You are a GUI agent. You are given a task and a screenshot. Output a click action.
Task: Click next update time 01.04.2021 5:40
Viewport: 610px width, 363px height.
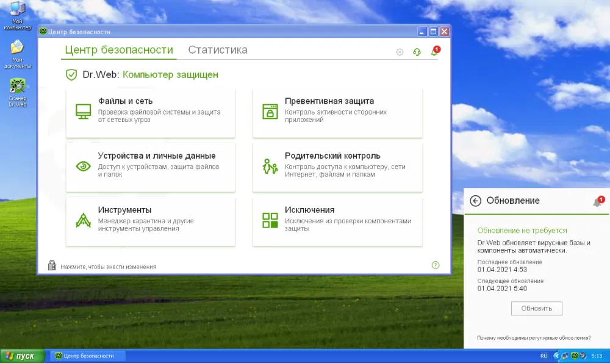502,289
